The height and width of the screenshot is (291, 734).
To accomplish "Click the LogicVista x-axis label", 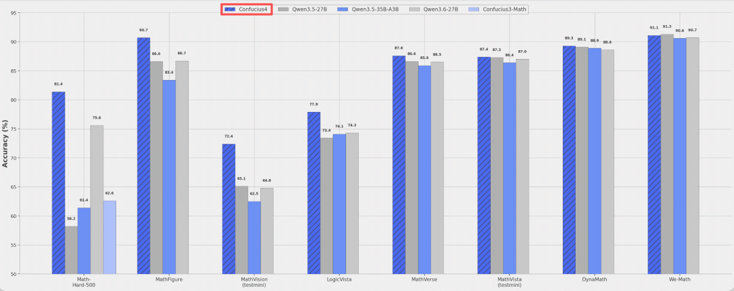I will tap(339, 279).
